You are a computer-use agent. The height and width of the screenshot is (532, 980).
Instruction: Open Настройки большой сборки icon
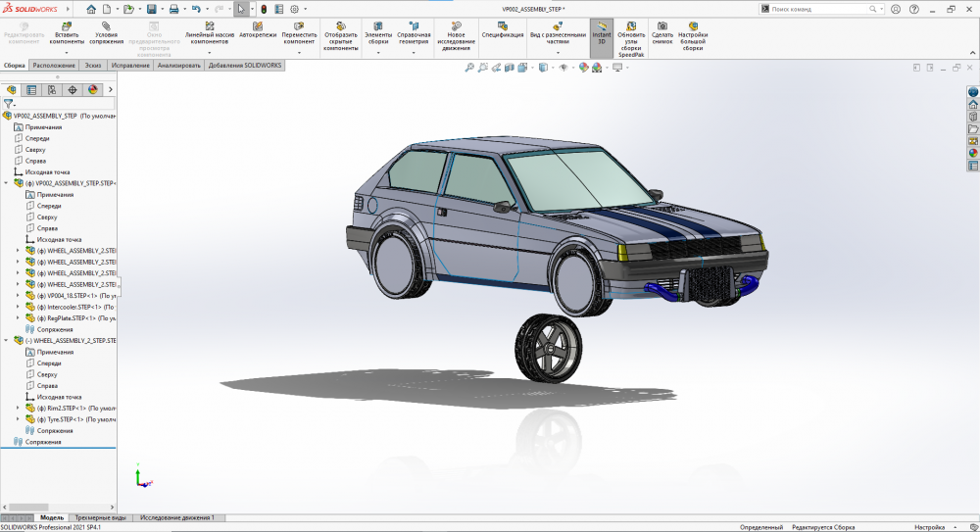(694, 26)
